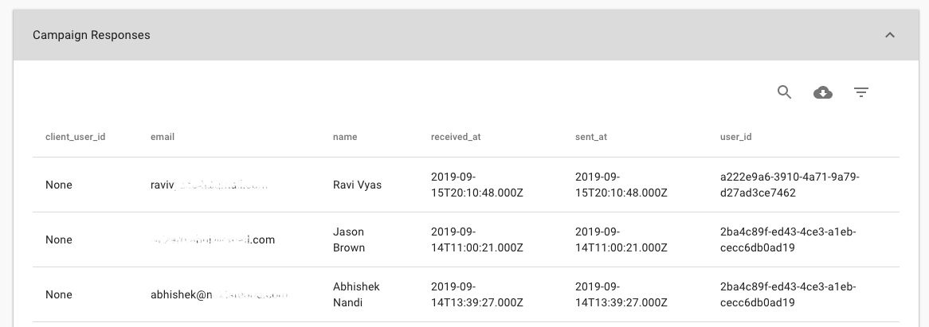Sort by received_at column header

[x=456, y=137]
